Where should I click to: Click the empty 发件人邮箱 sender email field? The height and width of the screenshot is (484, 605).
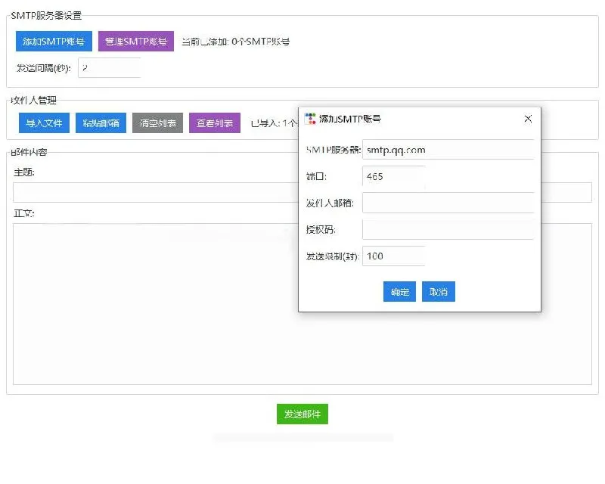[x=448, y=203]
